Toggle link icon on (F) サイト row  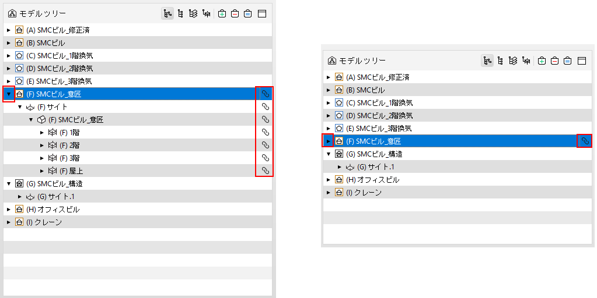tap(266, 107)
